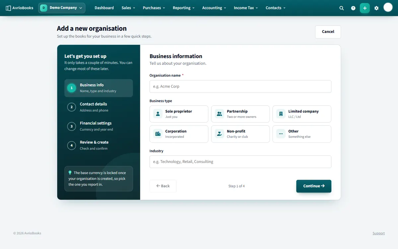This screenshot has width=398, height=249.
Task: Open the search magnifier icon
Action: [342, 8]
